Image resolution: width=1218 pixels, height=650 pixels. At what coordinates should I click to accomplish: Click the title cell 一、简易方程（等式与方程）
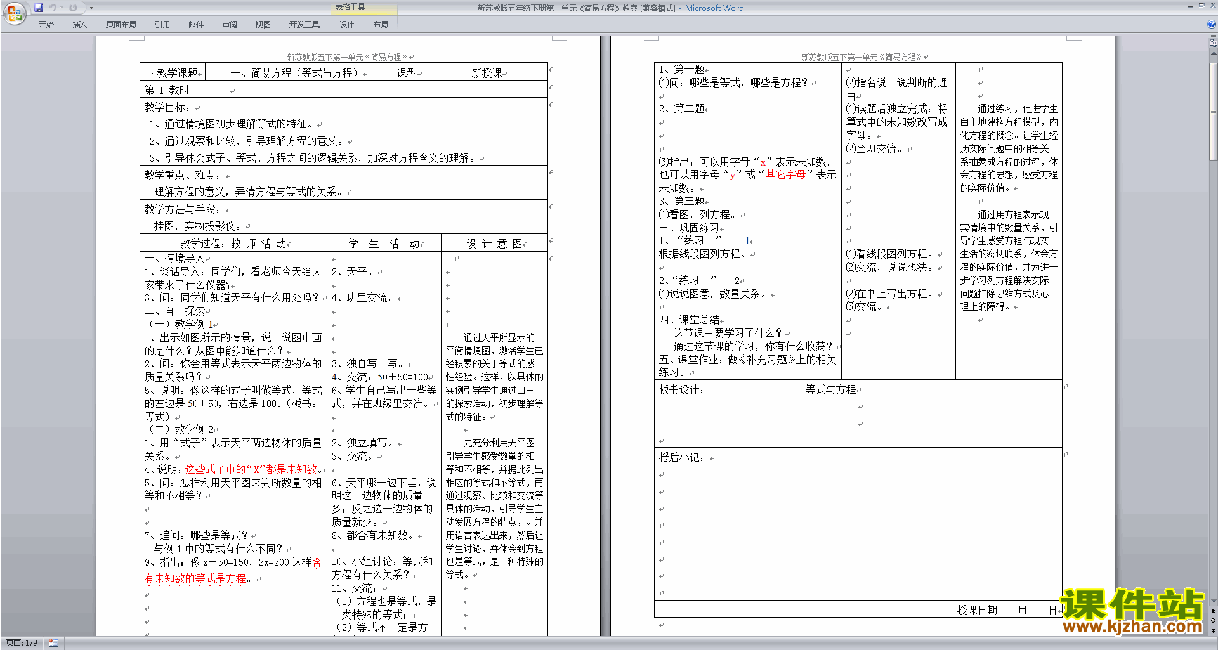tap(297, 72)
